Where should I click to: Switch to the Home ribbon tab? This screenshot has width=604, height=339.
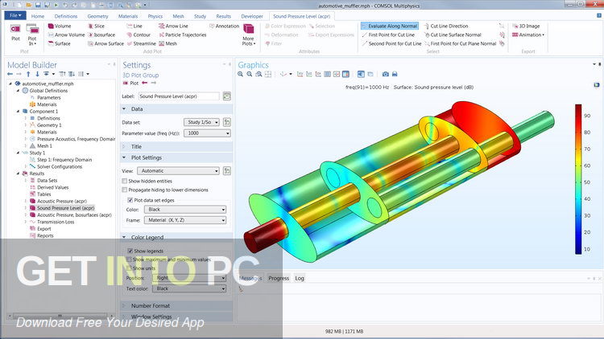pos(38,16)
